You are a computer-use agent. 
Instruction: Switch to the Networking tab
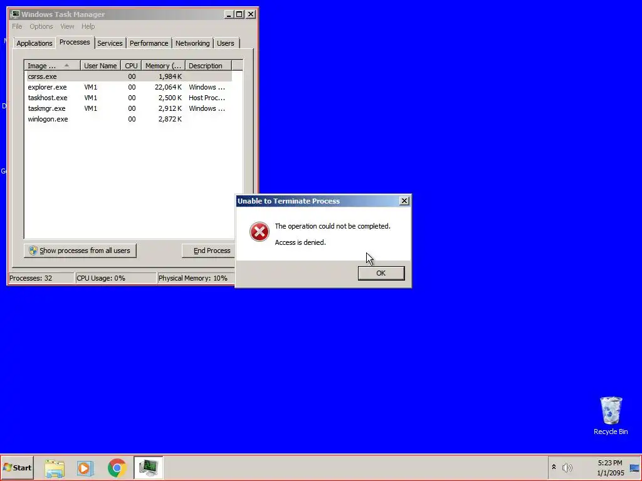click(x=192, y=43)
